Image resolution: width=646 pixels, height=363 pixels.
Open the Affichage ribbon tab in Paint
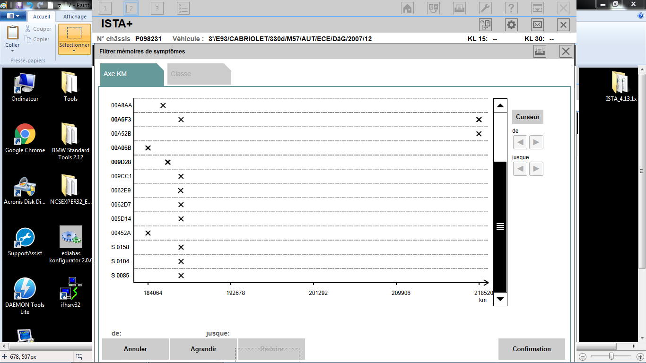(x=75, y=17)
